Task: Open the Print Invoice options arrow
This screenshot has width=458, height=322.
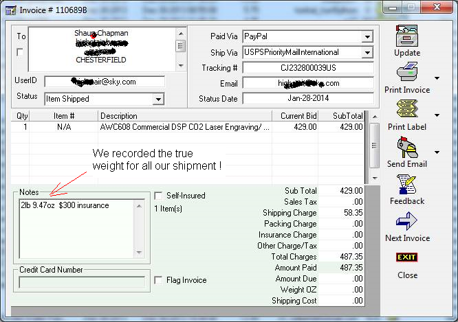Action: [x=437, y=78]
